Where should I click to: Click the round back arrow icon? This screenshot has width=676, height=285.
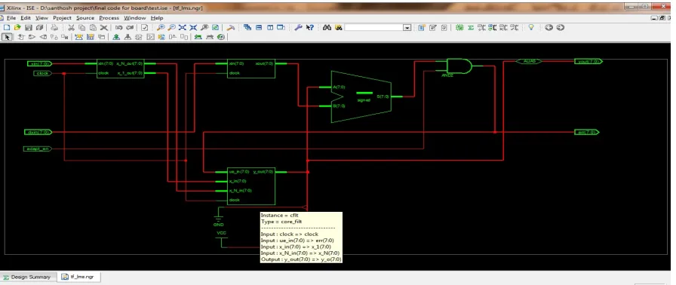tap(548, 28)
